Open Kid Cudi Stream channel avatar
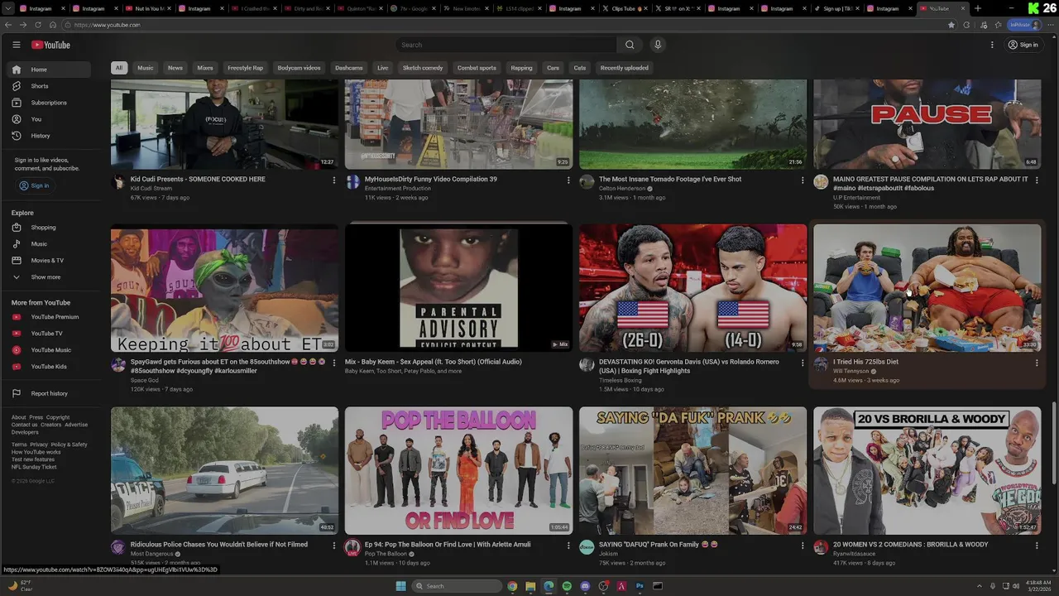1059x596 pixels. (x=118, y=182)
